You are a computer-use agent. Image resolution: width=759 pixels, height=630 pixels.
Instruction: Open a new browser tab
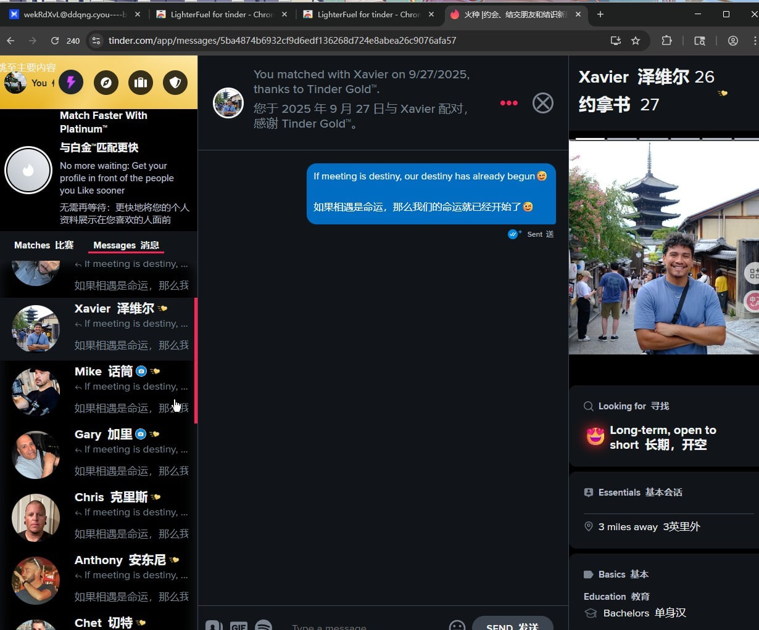600,14
